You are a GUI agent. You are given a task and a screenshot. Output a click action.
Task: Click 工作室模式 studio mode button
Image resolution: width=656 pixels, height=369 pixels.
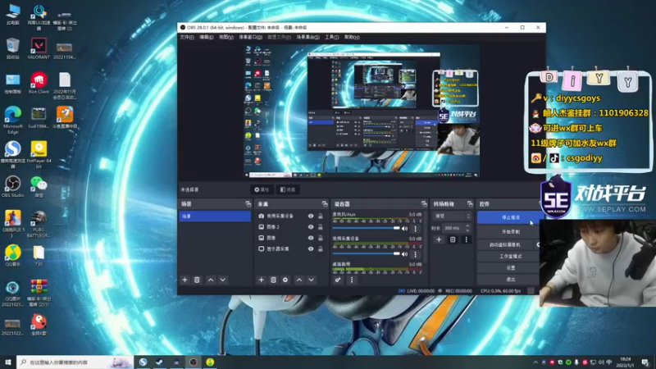(x=510, y=256)
